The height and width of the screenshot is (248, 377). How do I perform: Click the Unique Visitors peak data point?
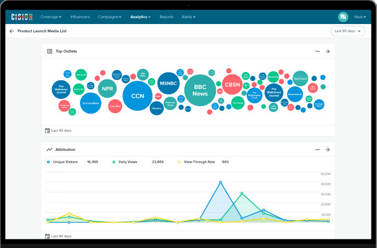pos(220,182)
